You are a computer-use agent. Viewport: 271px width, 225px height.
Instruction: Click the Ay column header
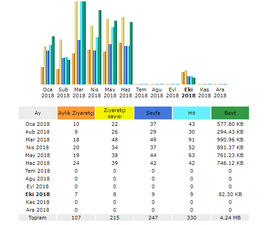38,113
